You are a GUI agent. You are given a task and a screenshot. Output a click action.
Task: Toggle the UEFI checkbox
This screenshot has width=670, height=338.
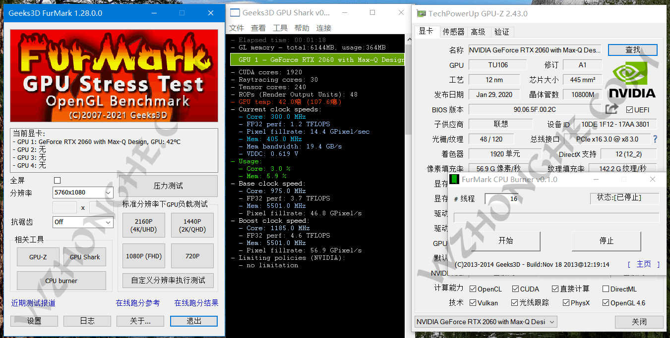(629, 109)
